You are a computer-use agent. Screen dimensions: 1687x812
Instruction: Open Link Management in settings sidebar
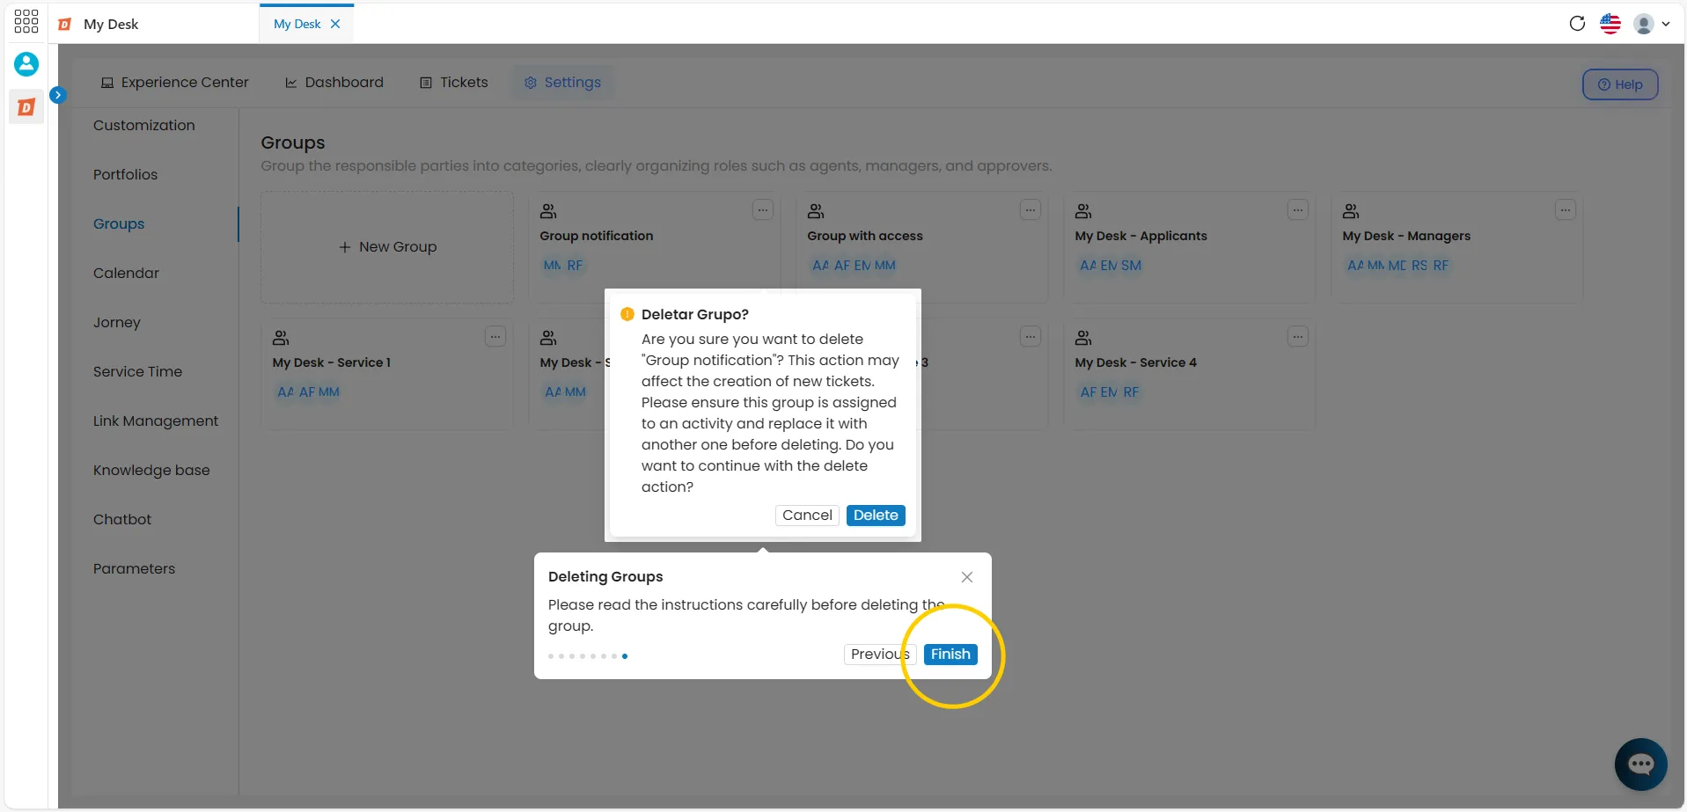coord(156,421)
